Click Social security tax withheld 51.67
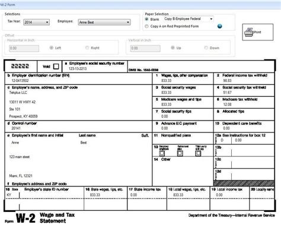 tap(227, 93)
